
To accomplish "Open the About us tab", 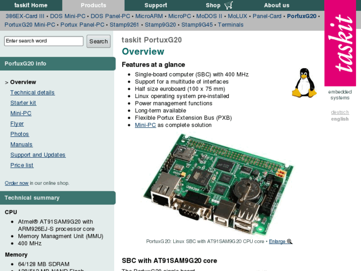I will (277, 5).
